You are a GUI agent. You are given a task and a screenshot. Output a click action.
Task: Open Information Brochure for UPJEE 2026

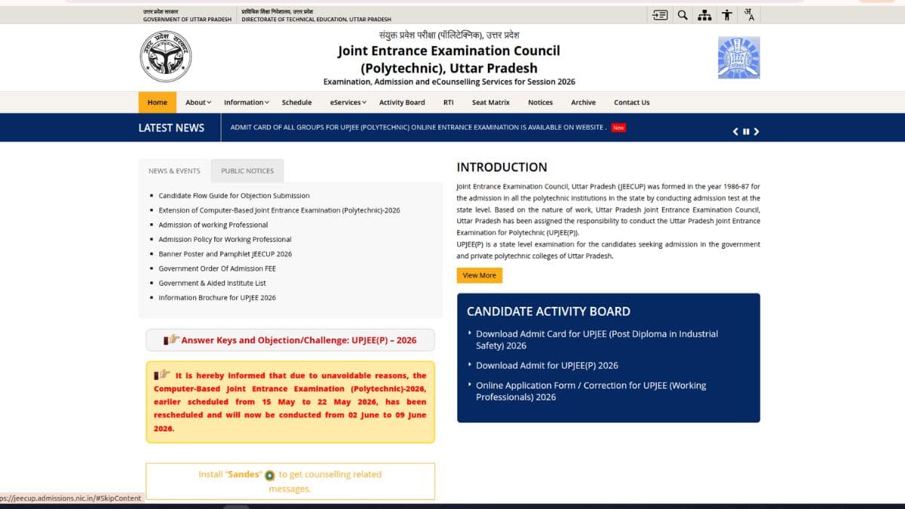point(217,298)
